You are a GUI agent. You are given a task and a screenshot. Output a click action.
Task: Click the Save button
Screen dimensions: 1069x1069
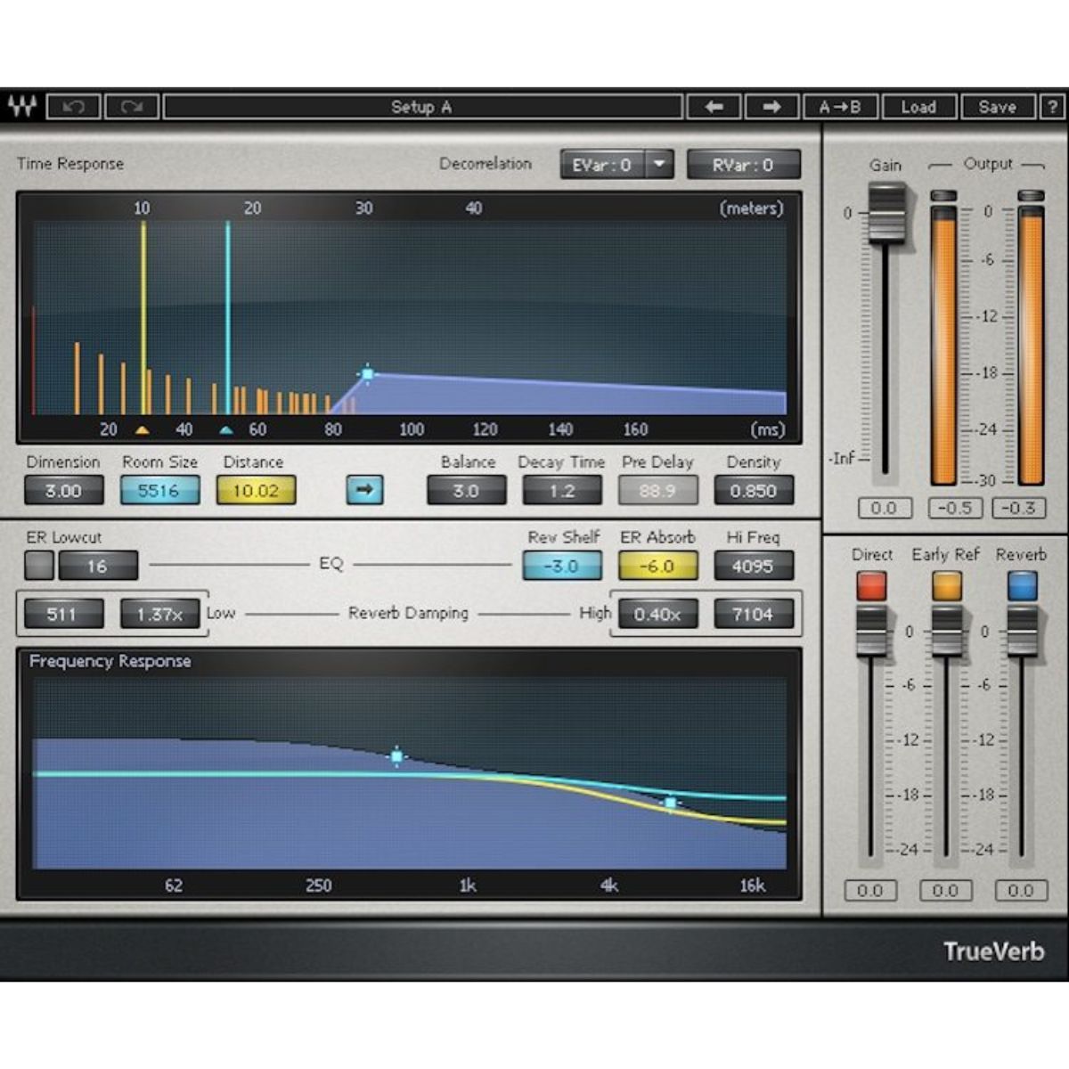(998, 107)
